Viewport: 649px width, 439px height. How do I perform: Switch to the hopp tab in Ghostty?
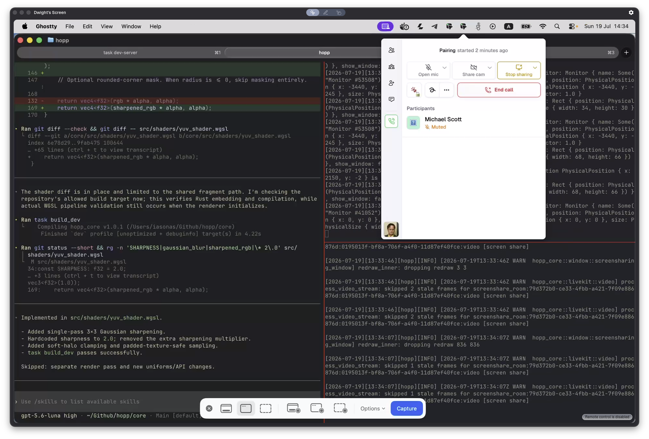(324, 53)
